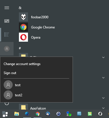The width and height of the screenshot is (109, 118).
Task: Choose Change account settings
Action: (x=22, y=64)
